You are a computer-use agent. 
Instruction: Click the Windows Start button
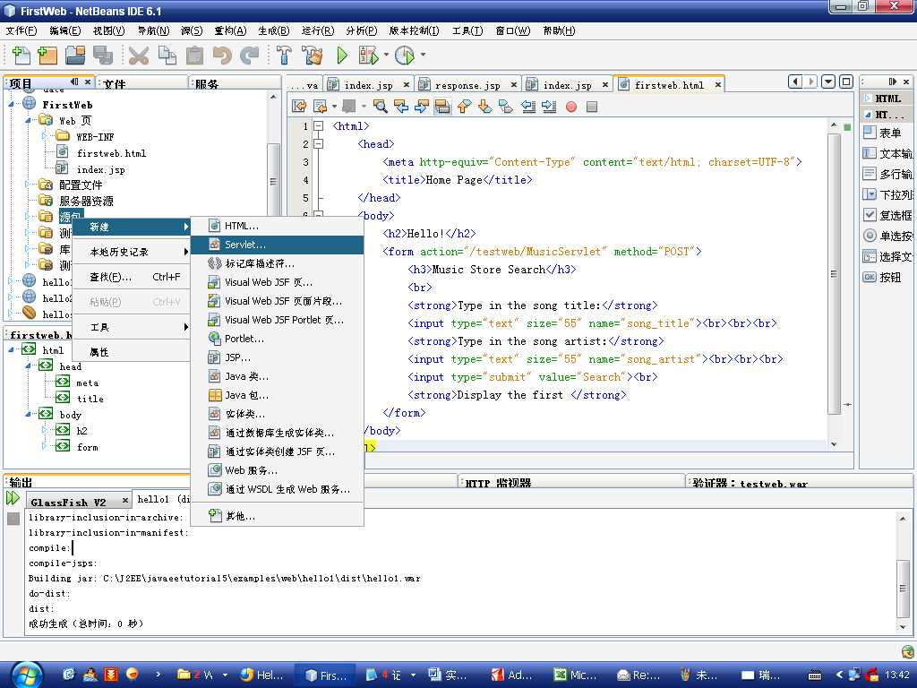click(x=28, y=675)
